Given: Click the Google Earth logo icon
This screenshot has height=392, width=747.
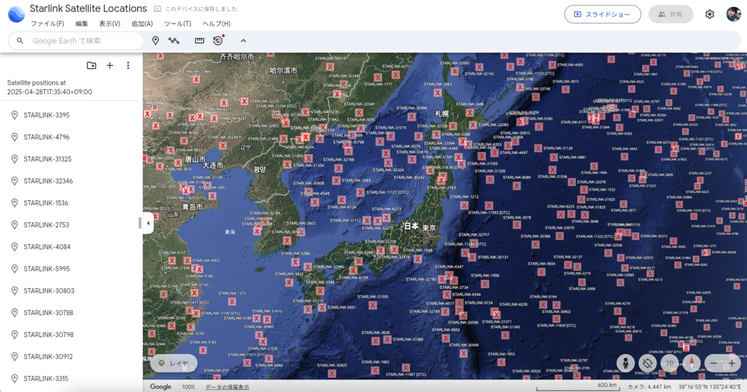Looking at the screenshot, I should tap(16, 14).
